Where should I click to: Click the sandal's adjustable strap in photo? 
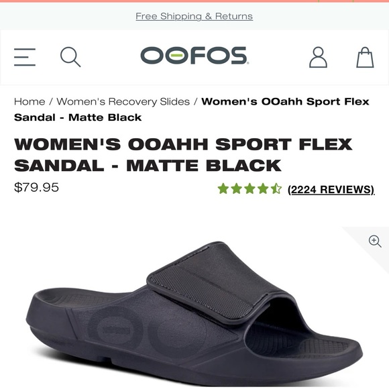click(x=215, y=283)
